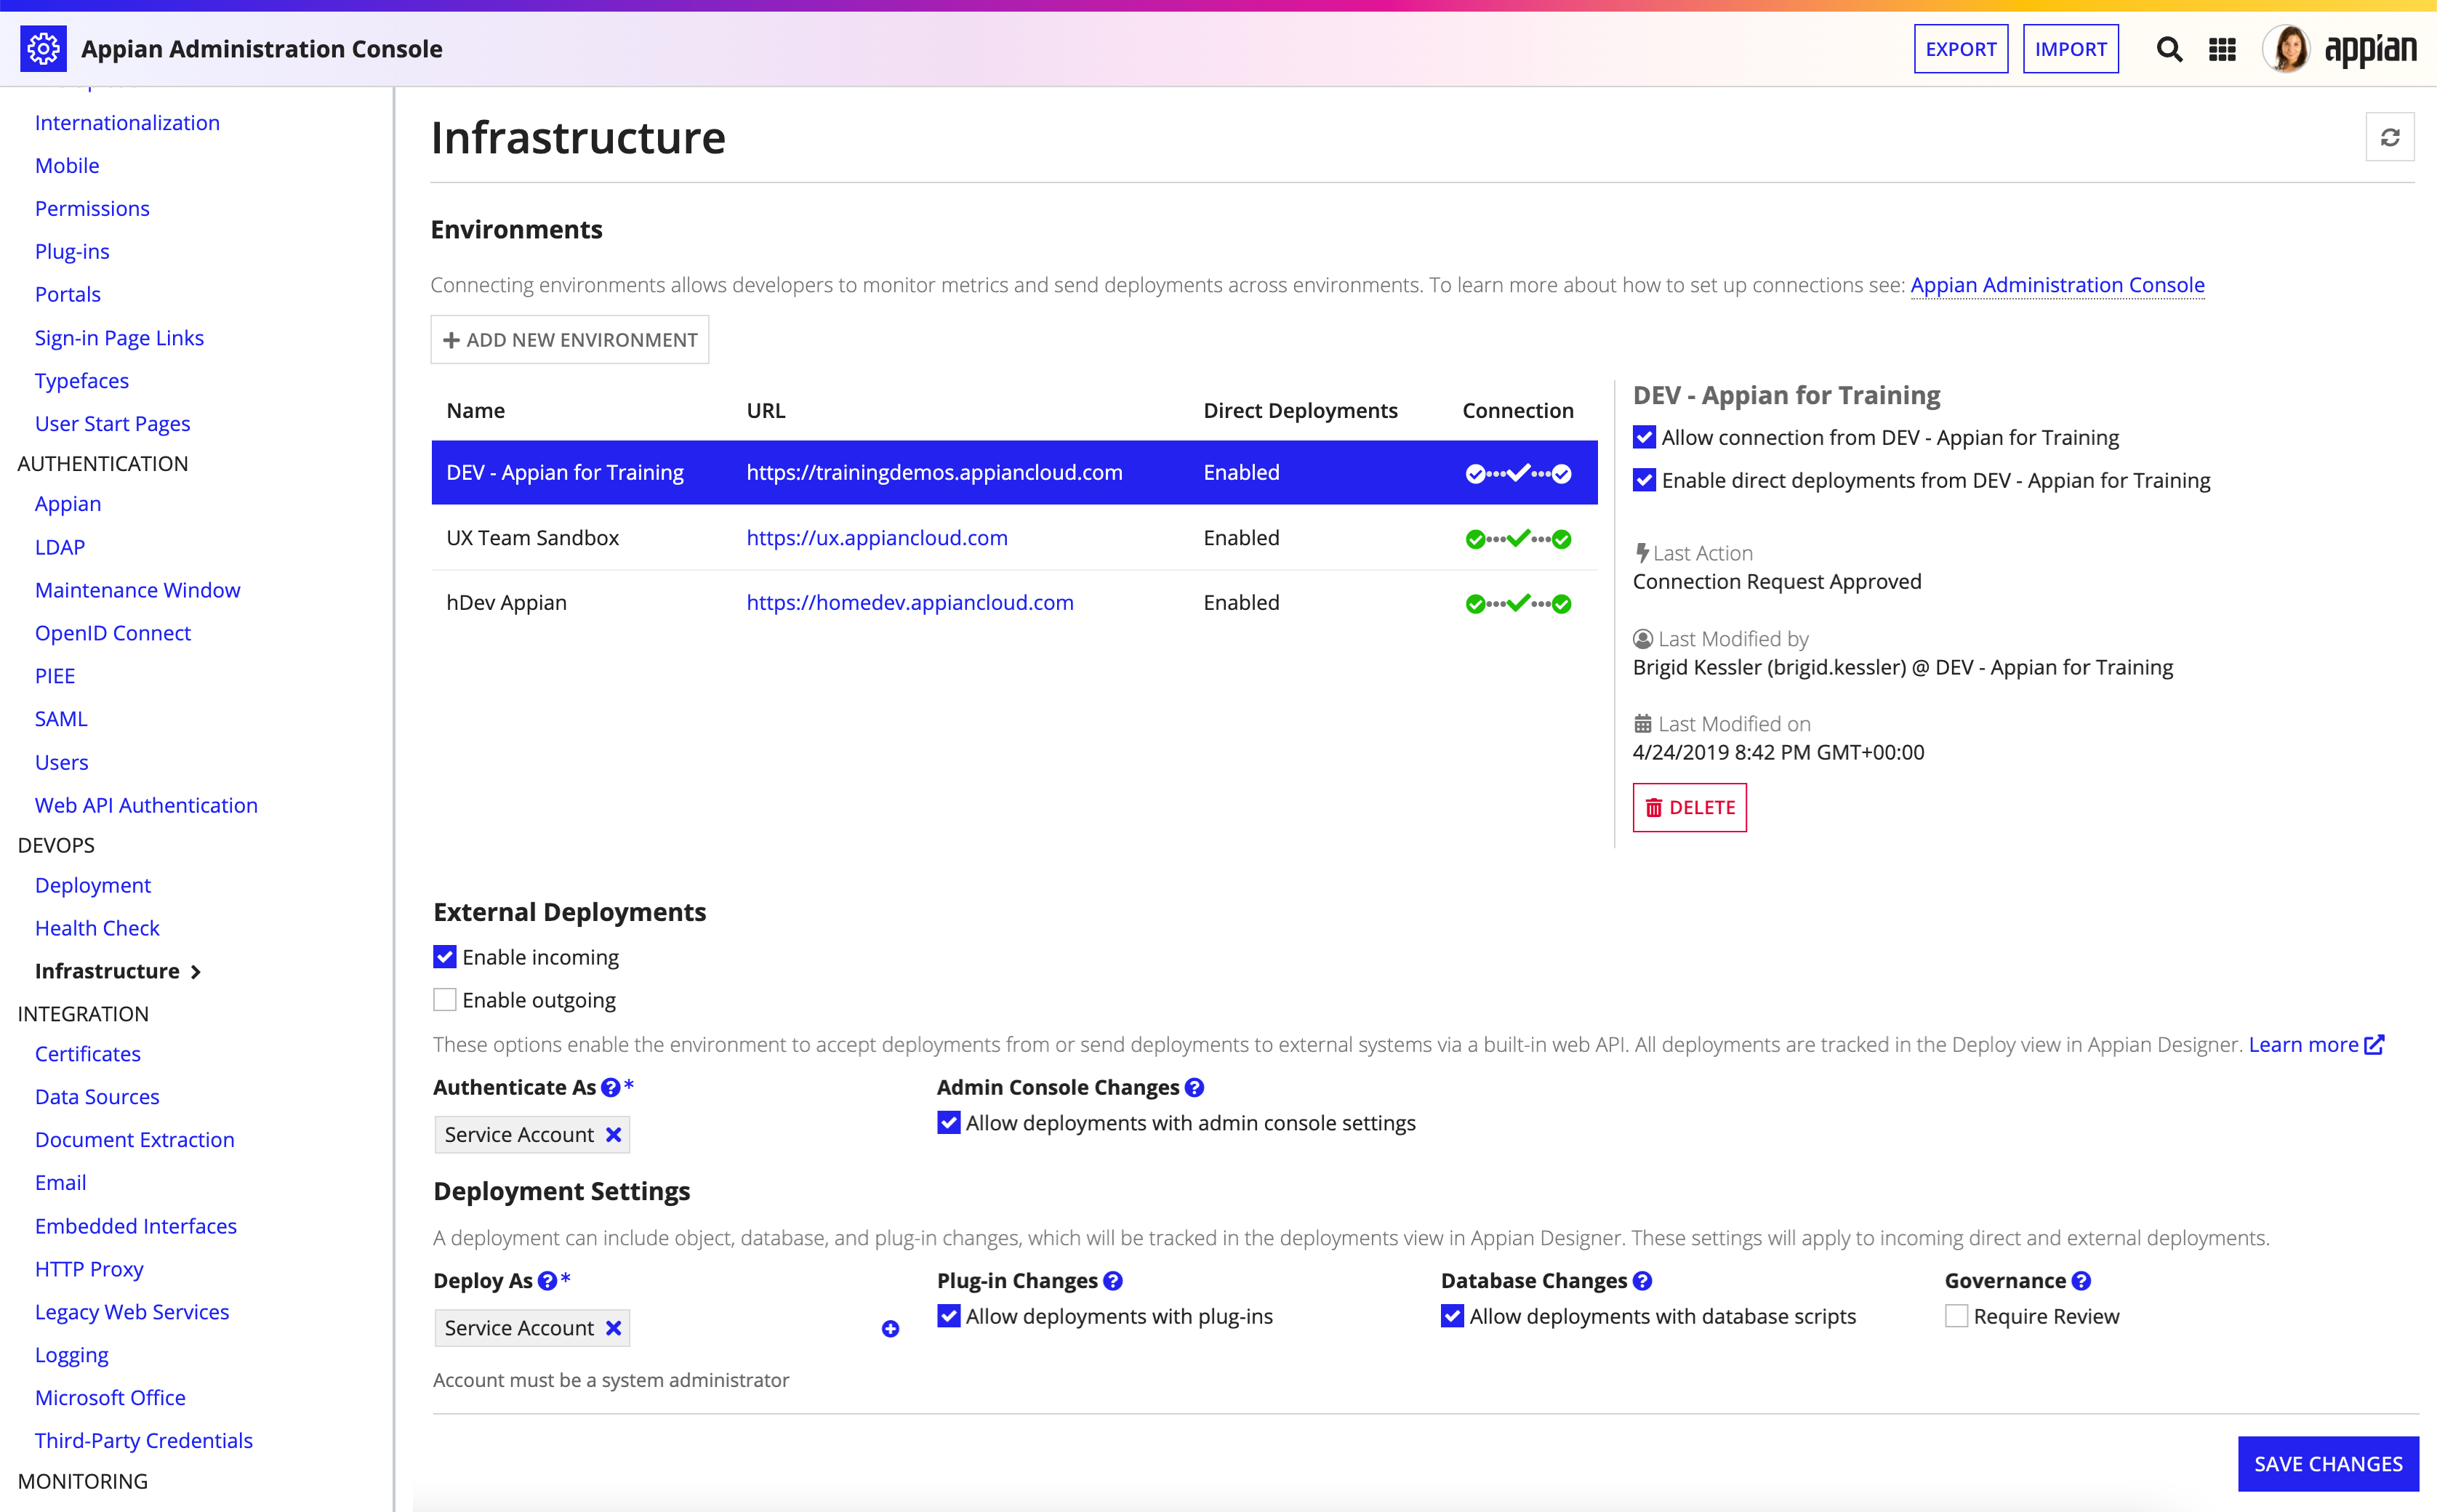2437x1512 pixels.
Task: Click the blue plus icon beside Deploy As
Action: [x=890, y=1329]
